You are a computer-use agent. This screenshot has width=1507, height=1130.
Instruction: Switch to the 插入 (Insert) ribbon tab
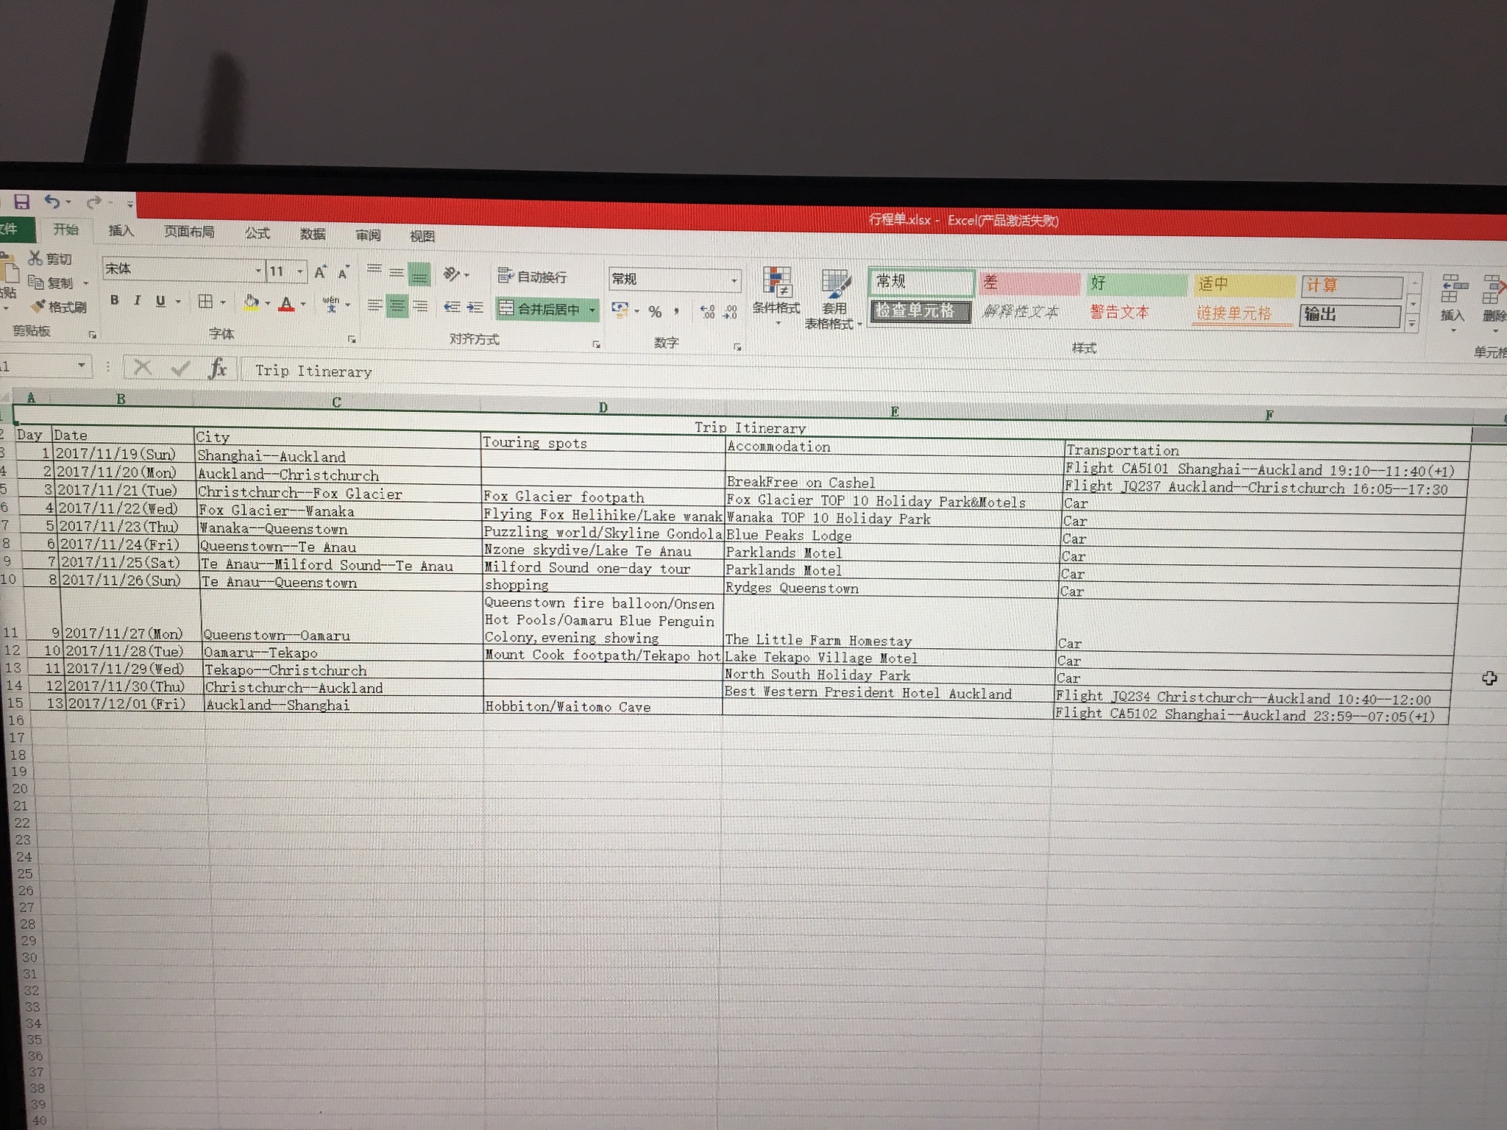[x=121, y=231]
